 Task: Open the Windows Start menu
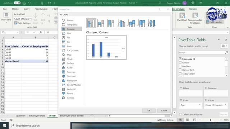point(4,125)
